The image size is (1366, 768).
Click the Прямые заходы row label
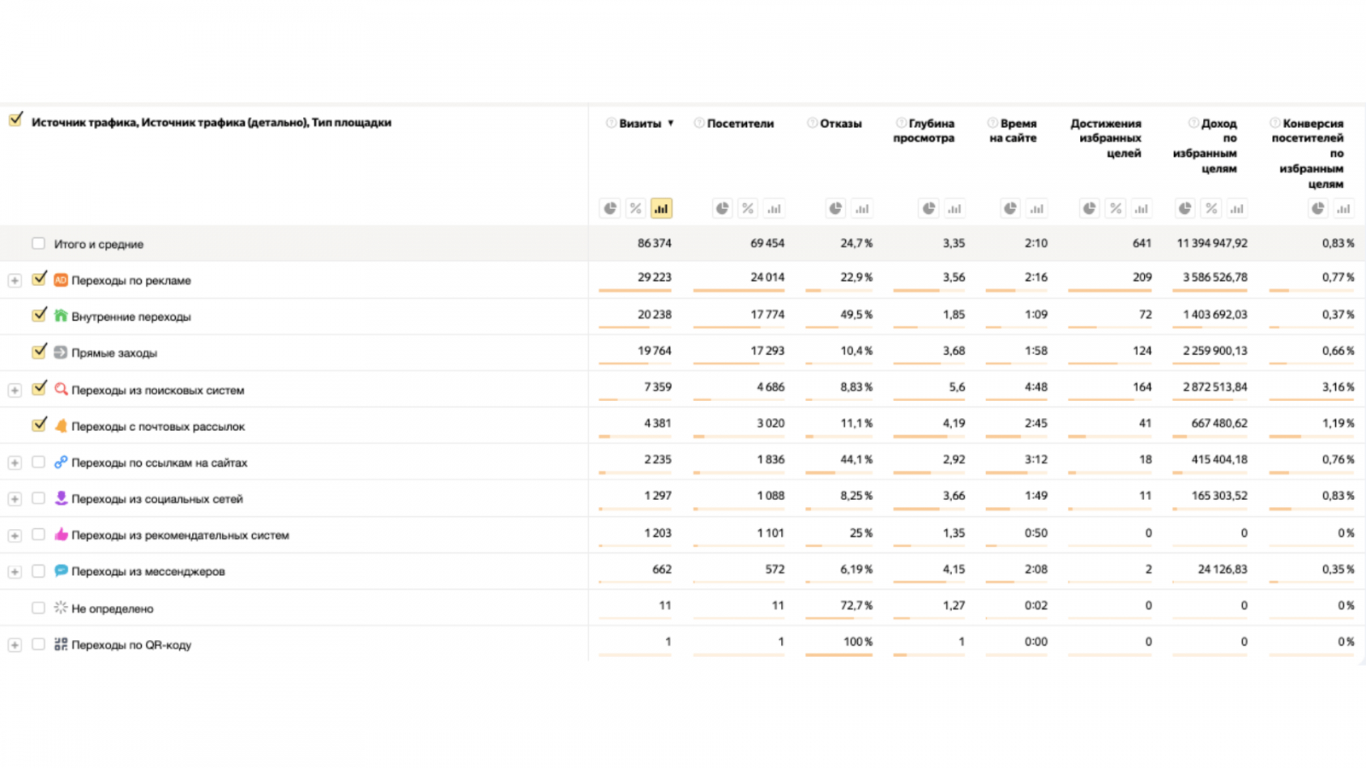[x=114, y=352]
